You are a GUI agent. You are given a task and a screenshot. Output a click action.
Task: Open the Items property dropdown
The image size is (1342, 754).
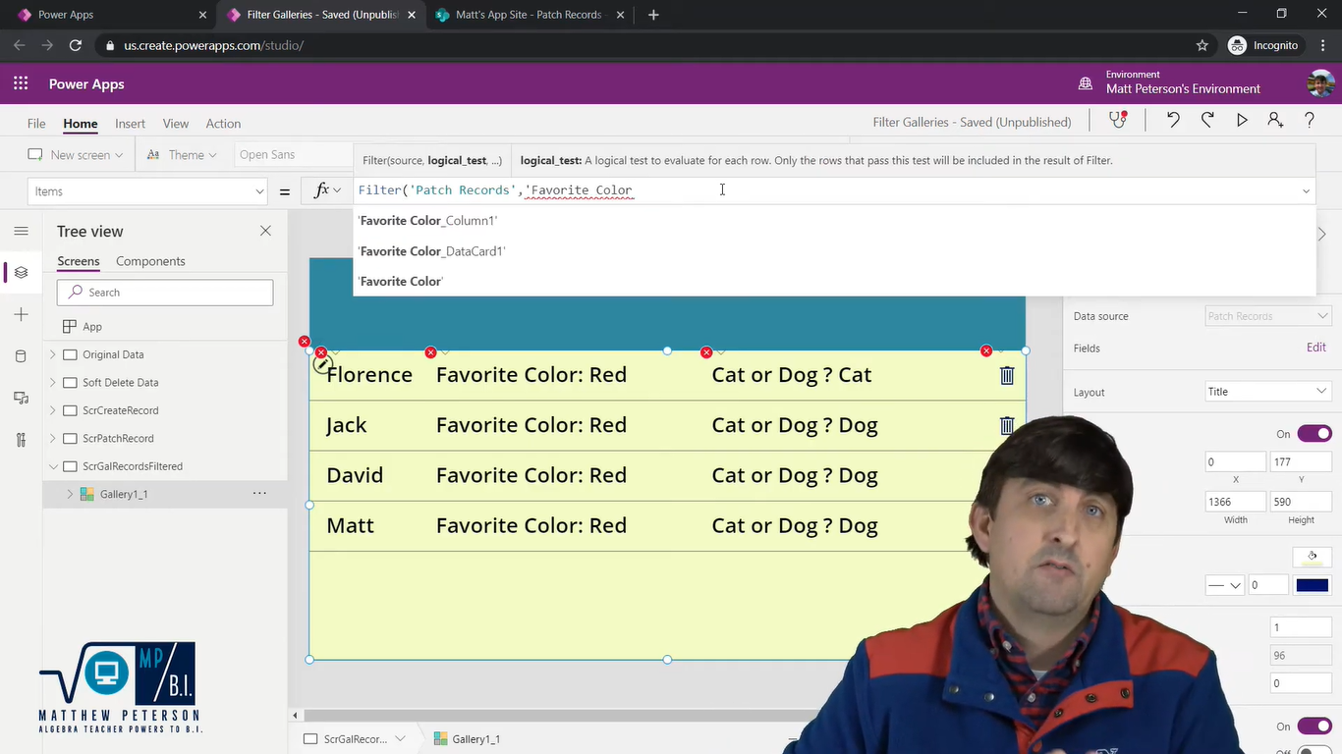click(147, 191)
